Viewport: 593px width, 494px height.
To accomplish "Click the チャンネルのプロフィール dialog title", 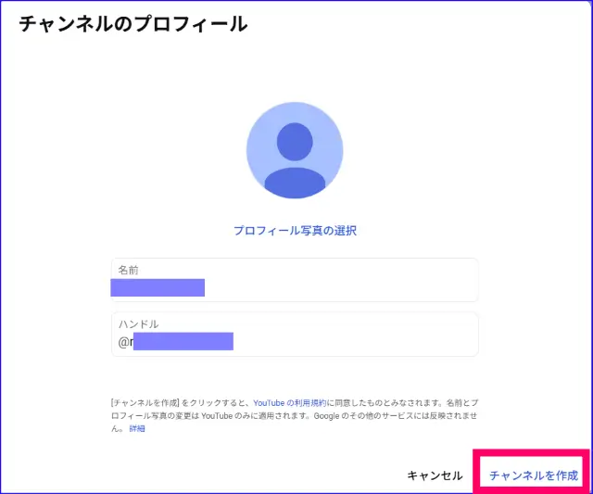I will [133, 24].
